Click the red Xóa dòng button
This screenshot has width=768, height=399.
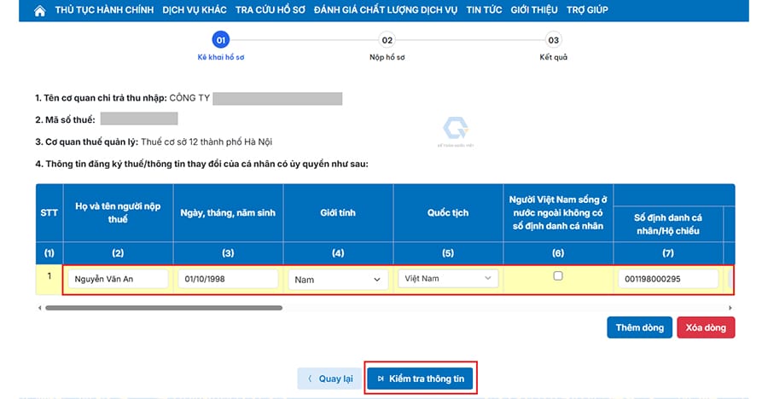pyautogui.click(x=706, y=327)
